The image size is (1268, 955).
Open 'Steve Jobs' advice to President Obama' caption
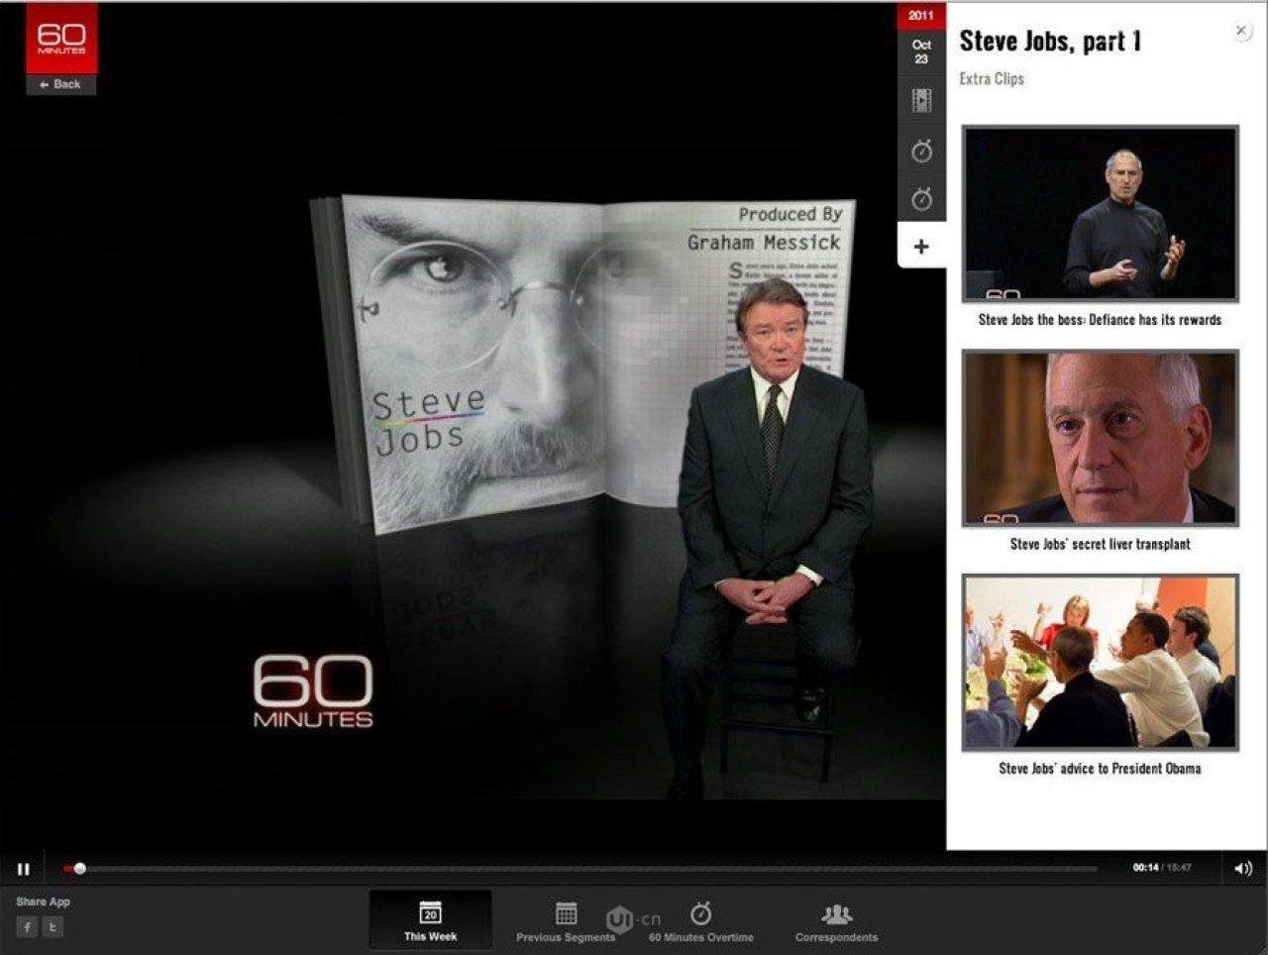[x=1100, y=768]
